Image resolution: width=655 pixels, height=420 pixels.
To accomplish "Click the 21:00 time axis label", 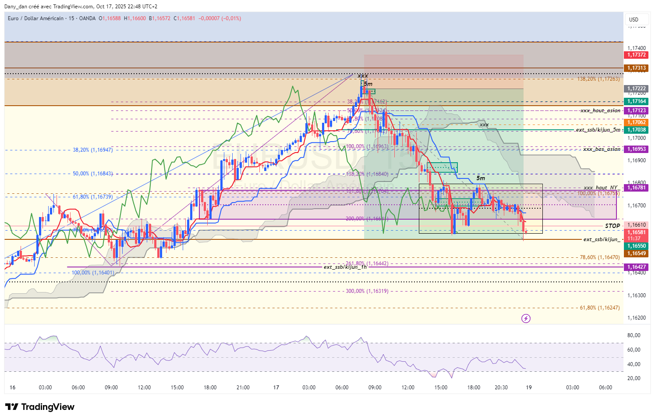I will [x=243, y=388].
